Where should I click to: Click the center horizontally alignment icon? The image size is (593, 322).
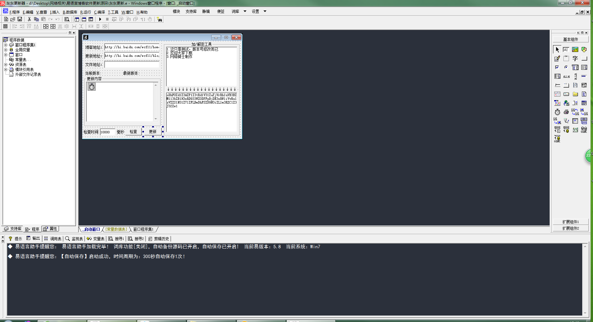click(46, 26)
